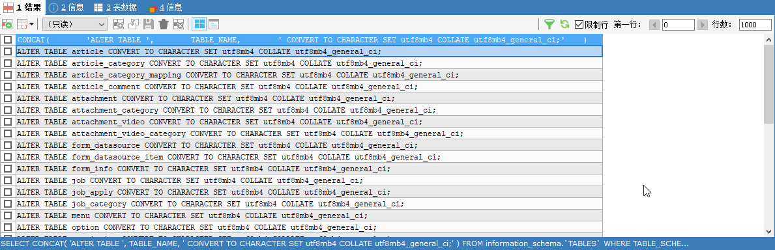Image resolution: width=775 pixels, height=250 pixels.
Task: Check the box for the attachment_video row
Action: (8, 122)
